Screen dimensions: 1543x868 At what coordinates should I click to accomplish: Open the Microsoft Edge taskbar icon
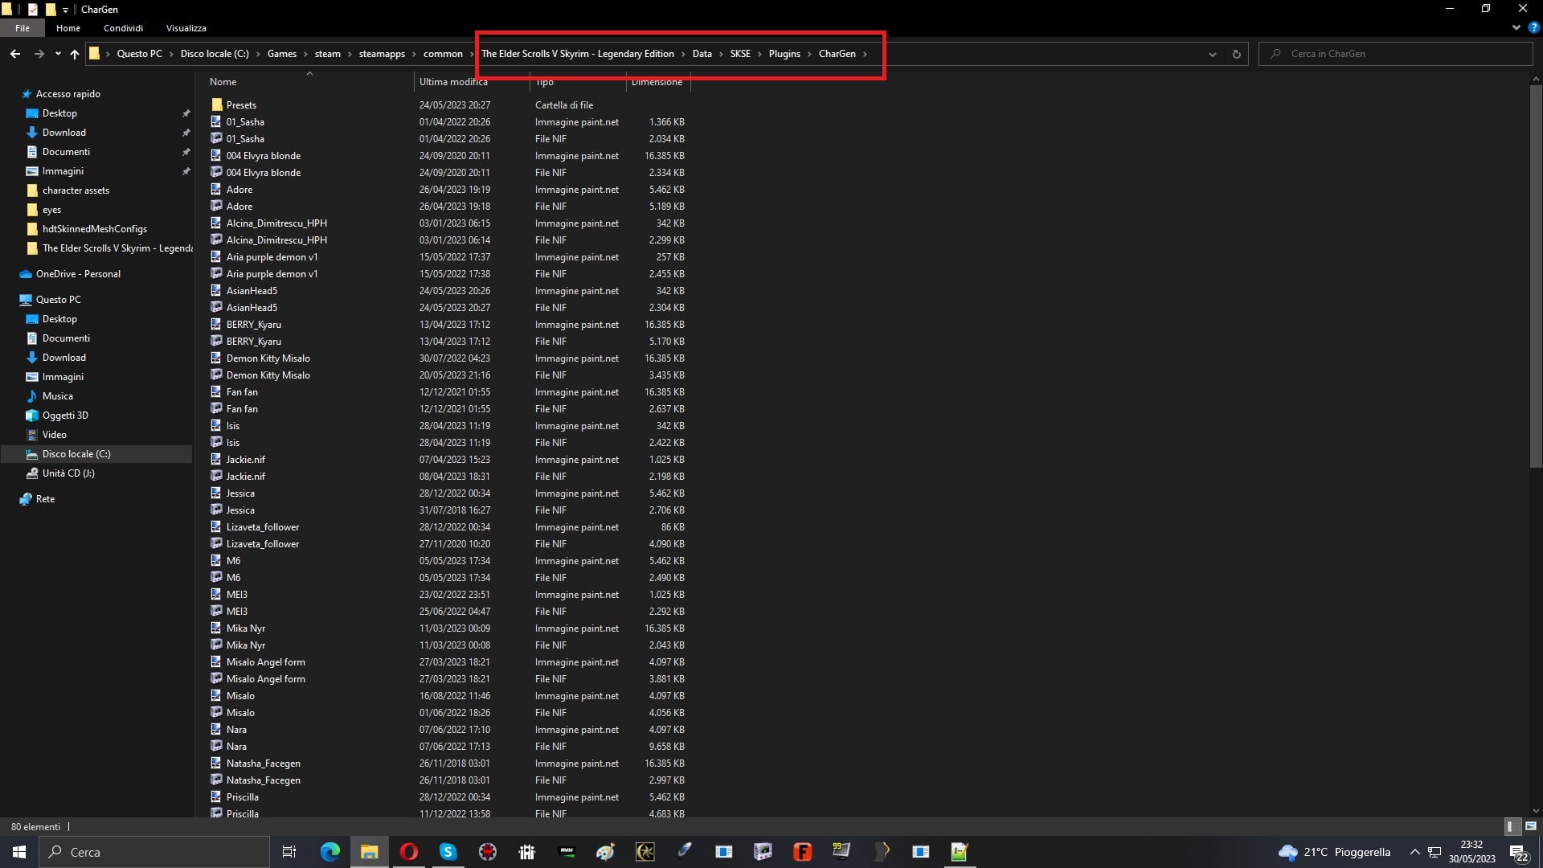(329, 852)
